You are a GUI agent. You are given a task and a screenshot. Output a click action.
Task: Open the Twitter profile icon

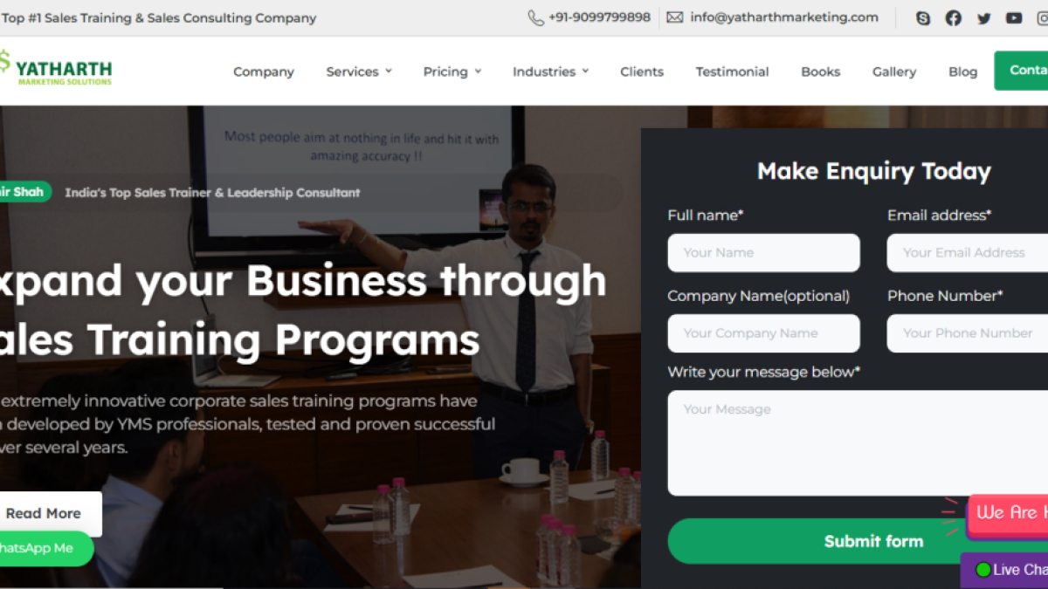(984, 17)
